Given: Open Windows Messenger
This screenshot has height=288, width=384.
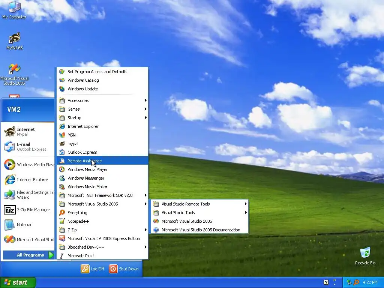Looking at the screenshot, I should tap(102, 178).
